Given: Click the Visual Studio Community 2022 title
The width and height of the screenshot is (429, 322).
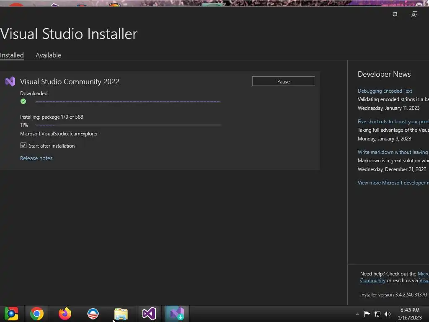Looking at the screenshot, I should (x=70, y=82).
